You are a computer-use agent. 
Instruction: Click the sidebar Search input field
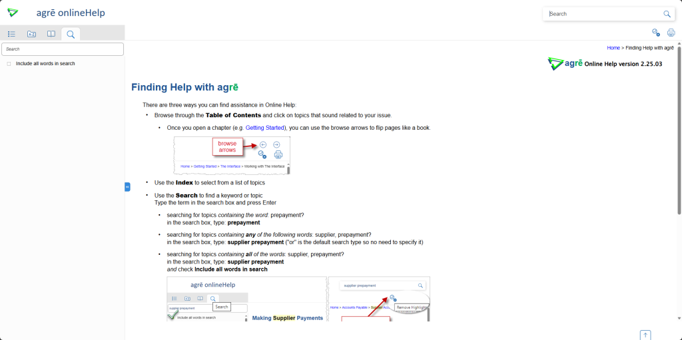[63, 49]
